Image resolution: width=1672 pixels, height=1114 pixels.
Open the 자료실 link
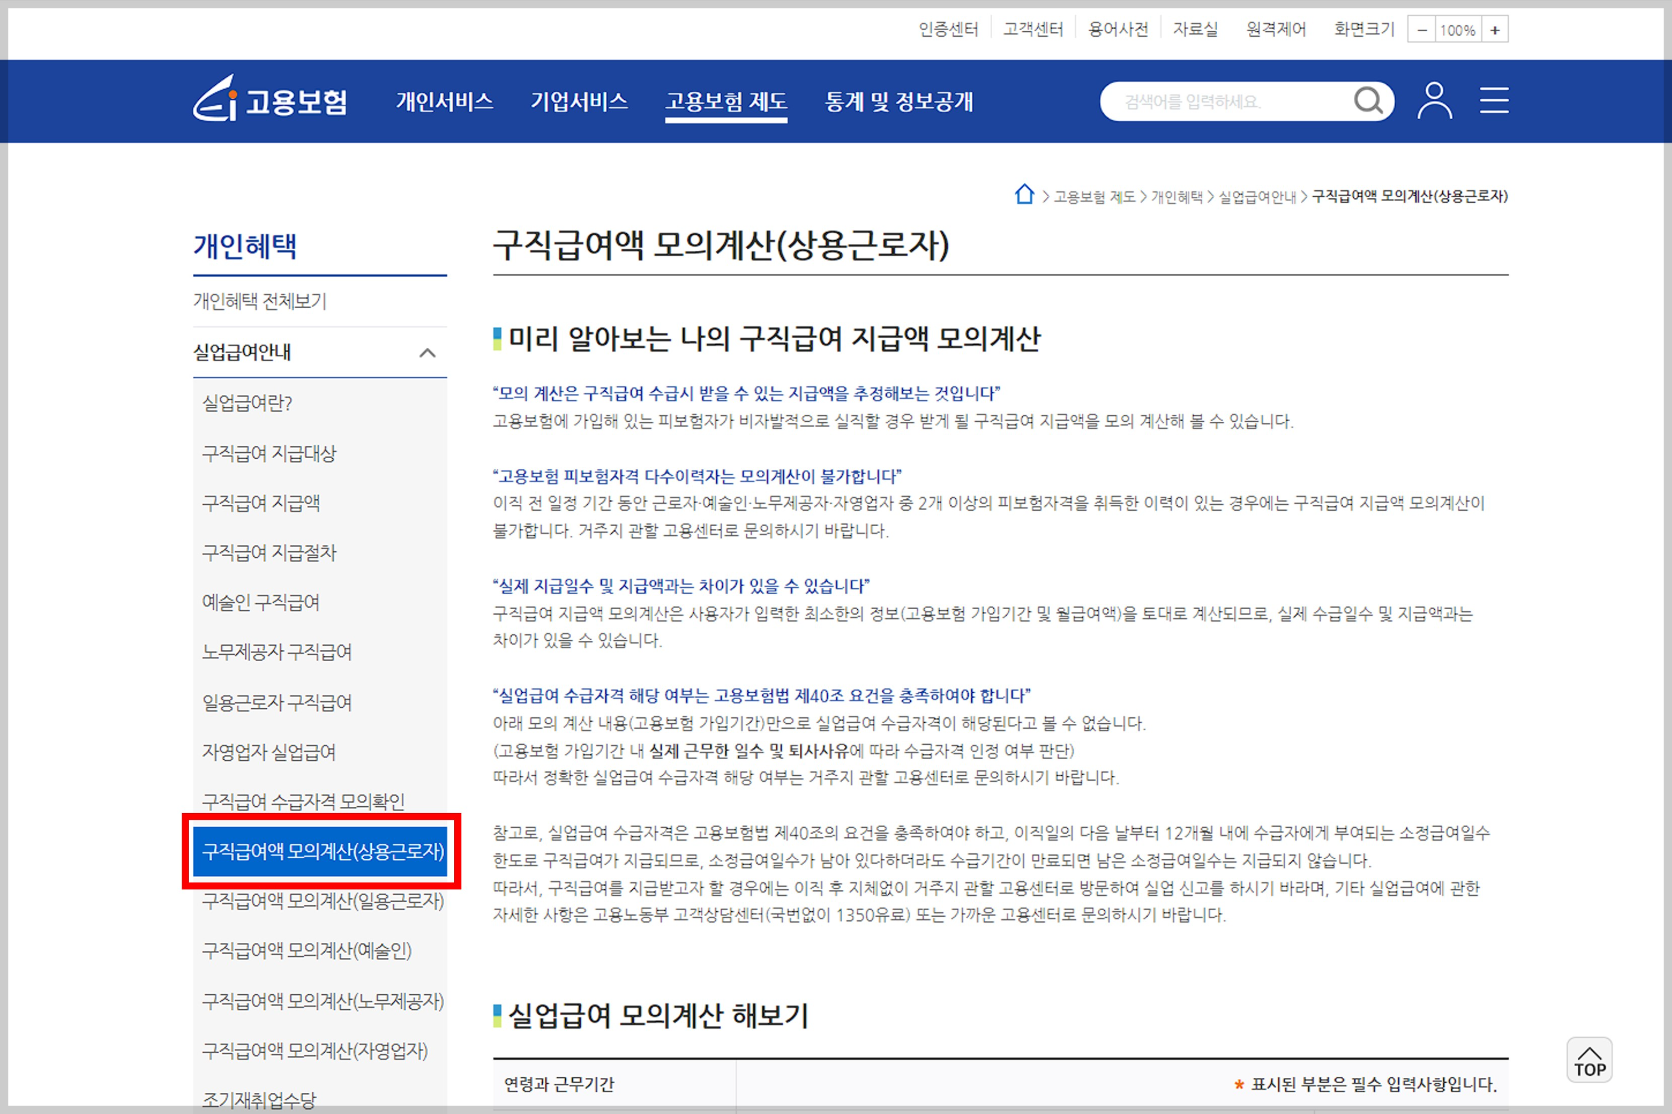click(x=1194, y=29)
